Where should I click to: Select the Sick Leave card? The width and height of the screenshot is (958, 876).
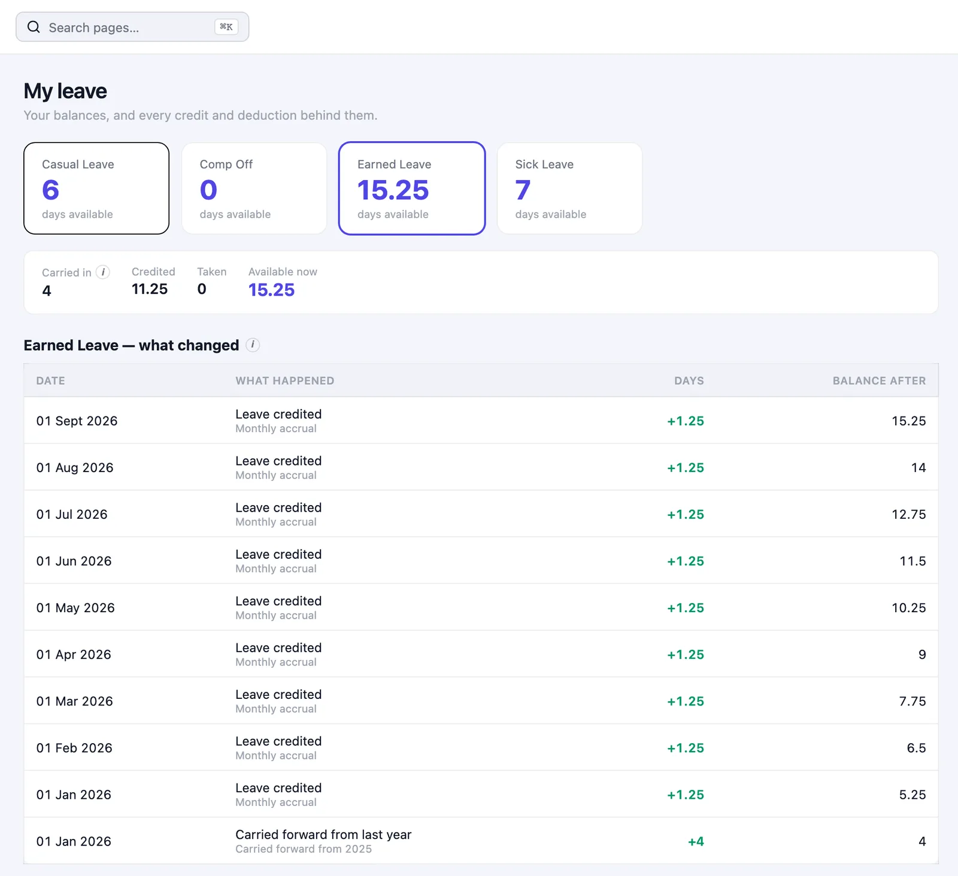569,188
